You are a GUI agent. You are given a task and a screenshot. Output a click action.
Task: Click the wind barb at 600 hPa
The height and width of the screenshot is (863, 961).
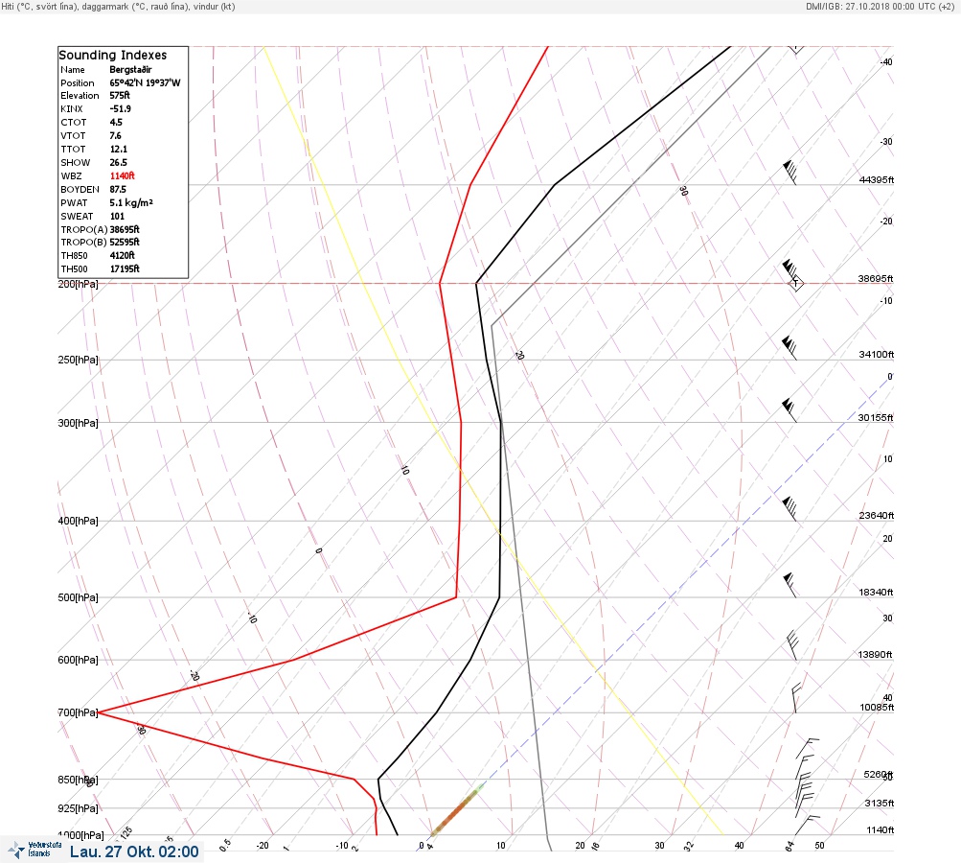pos(791,645)
